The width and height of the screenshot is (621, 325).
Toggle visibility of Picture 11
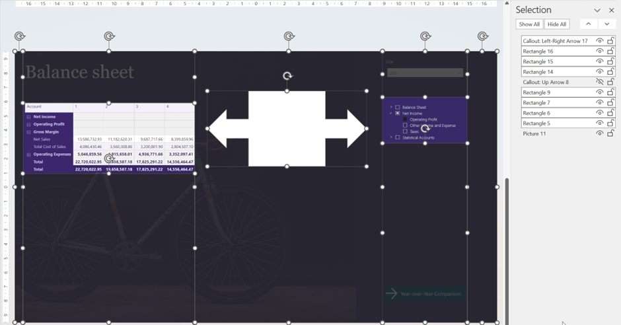[x=600, y=133]
